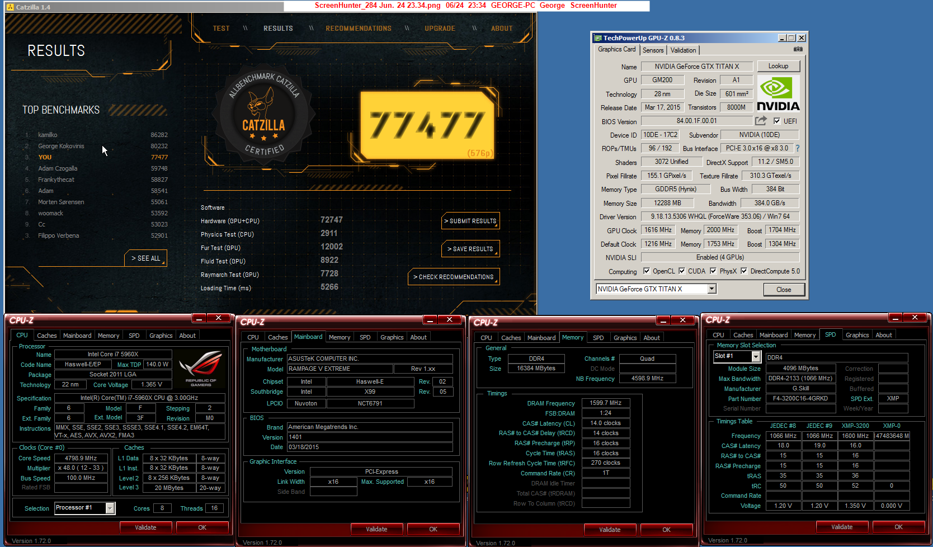933x547 pixels.
Task: Click the Catzilla 1.4 title bar icon
Action: 10,7
